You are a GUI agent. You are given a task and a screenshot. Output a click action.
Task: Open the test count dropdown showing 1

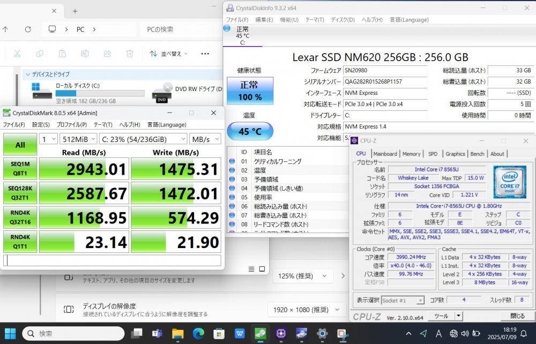coord(48,139)
